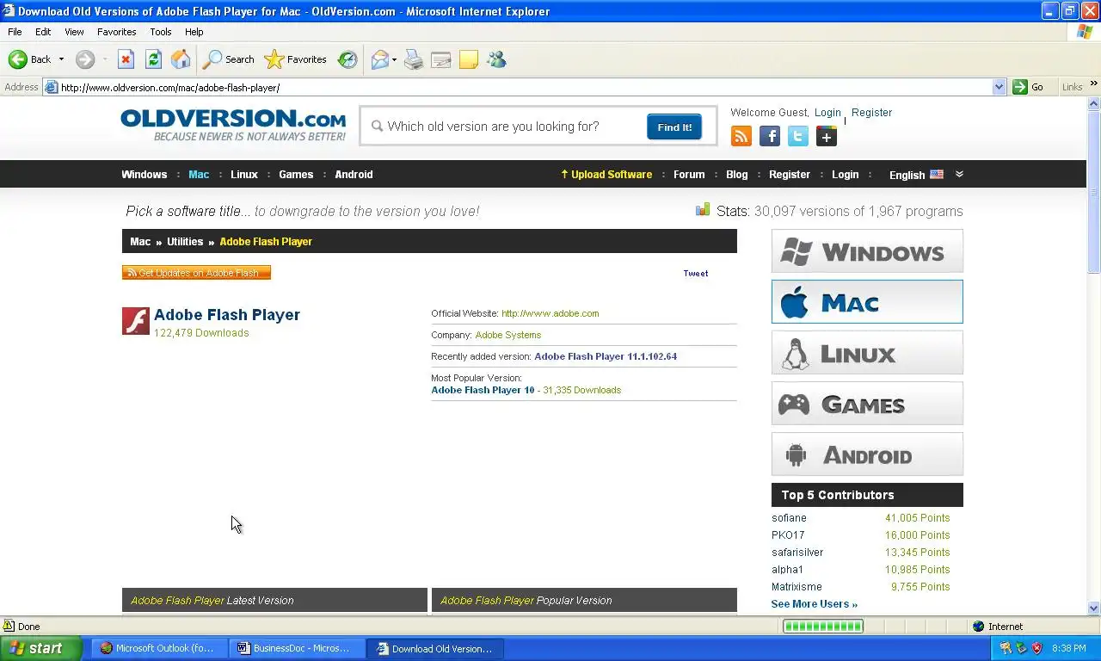Viewport: 1101px width, 661px height.
Task: Print the page with the printer icon
Action: point(414,59)
